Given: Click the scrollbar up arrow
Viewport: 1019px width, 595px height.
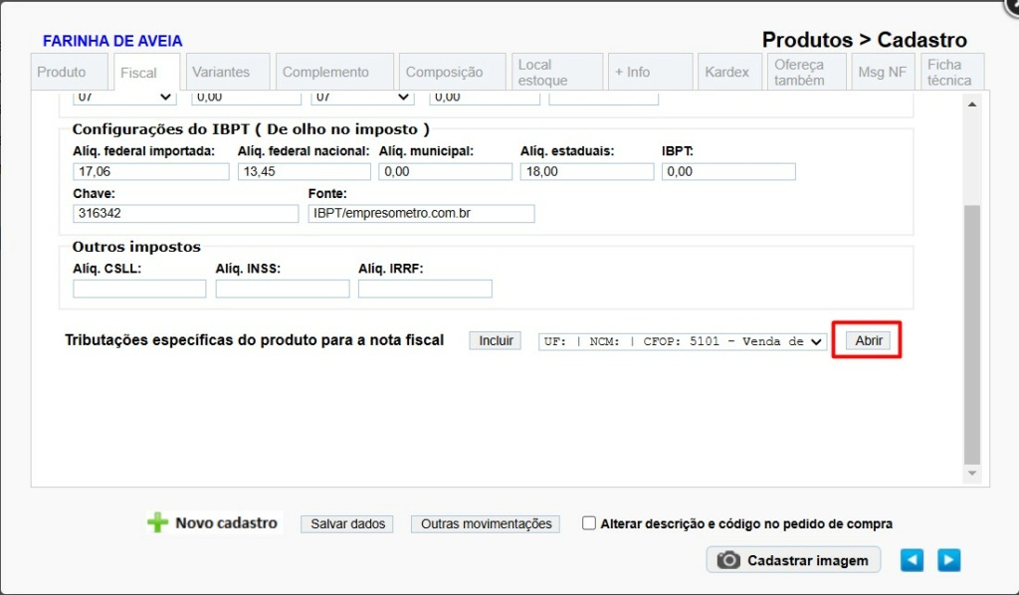Looking at the screenshot, I should [972, 104].
